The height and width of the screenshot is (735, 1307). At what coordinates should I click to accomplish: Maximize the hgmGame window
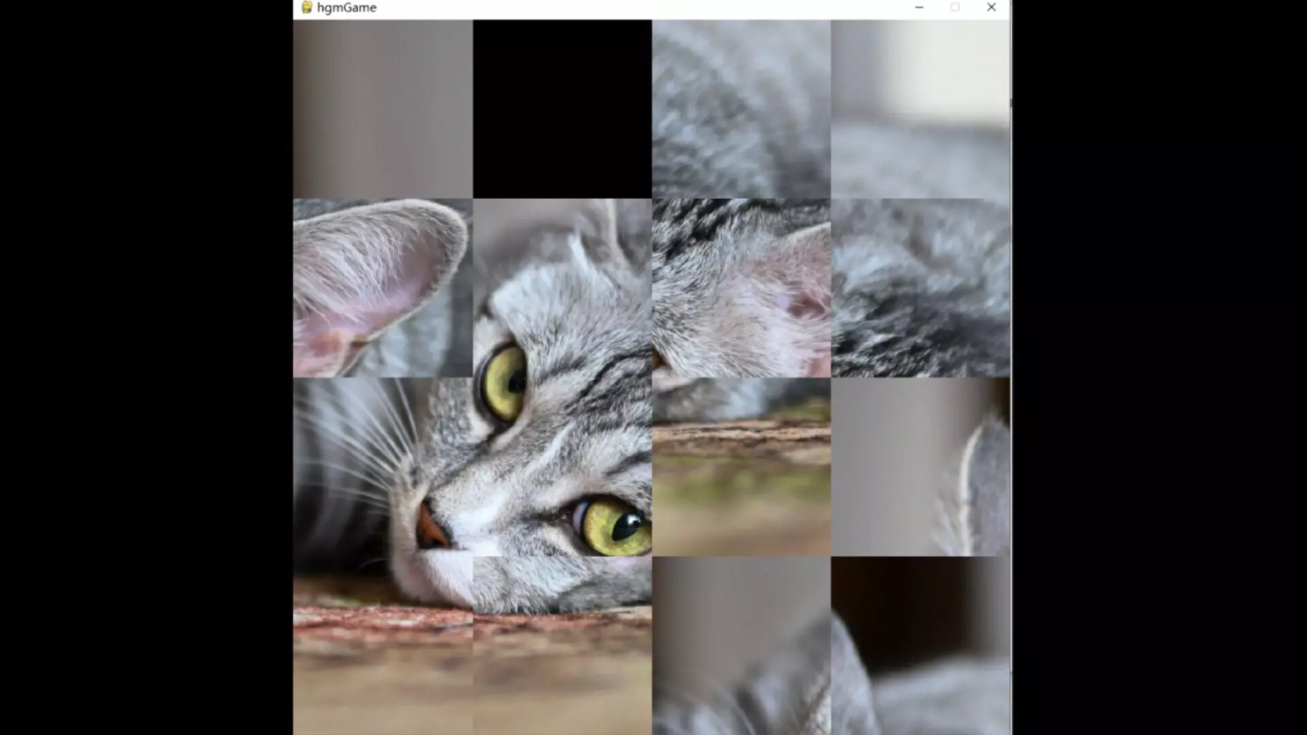click(955, 7)
